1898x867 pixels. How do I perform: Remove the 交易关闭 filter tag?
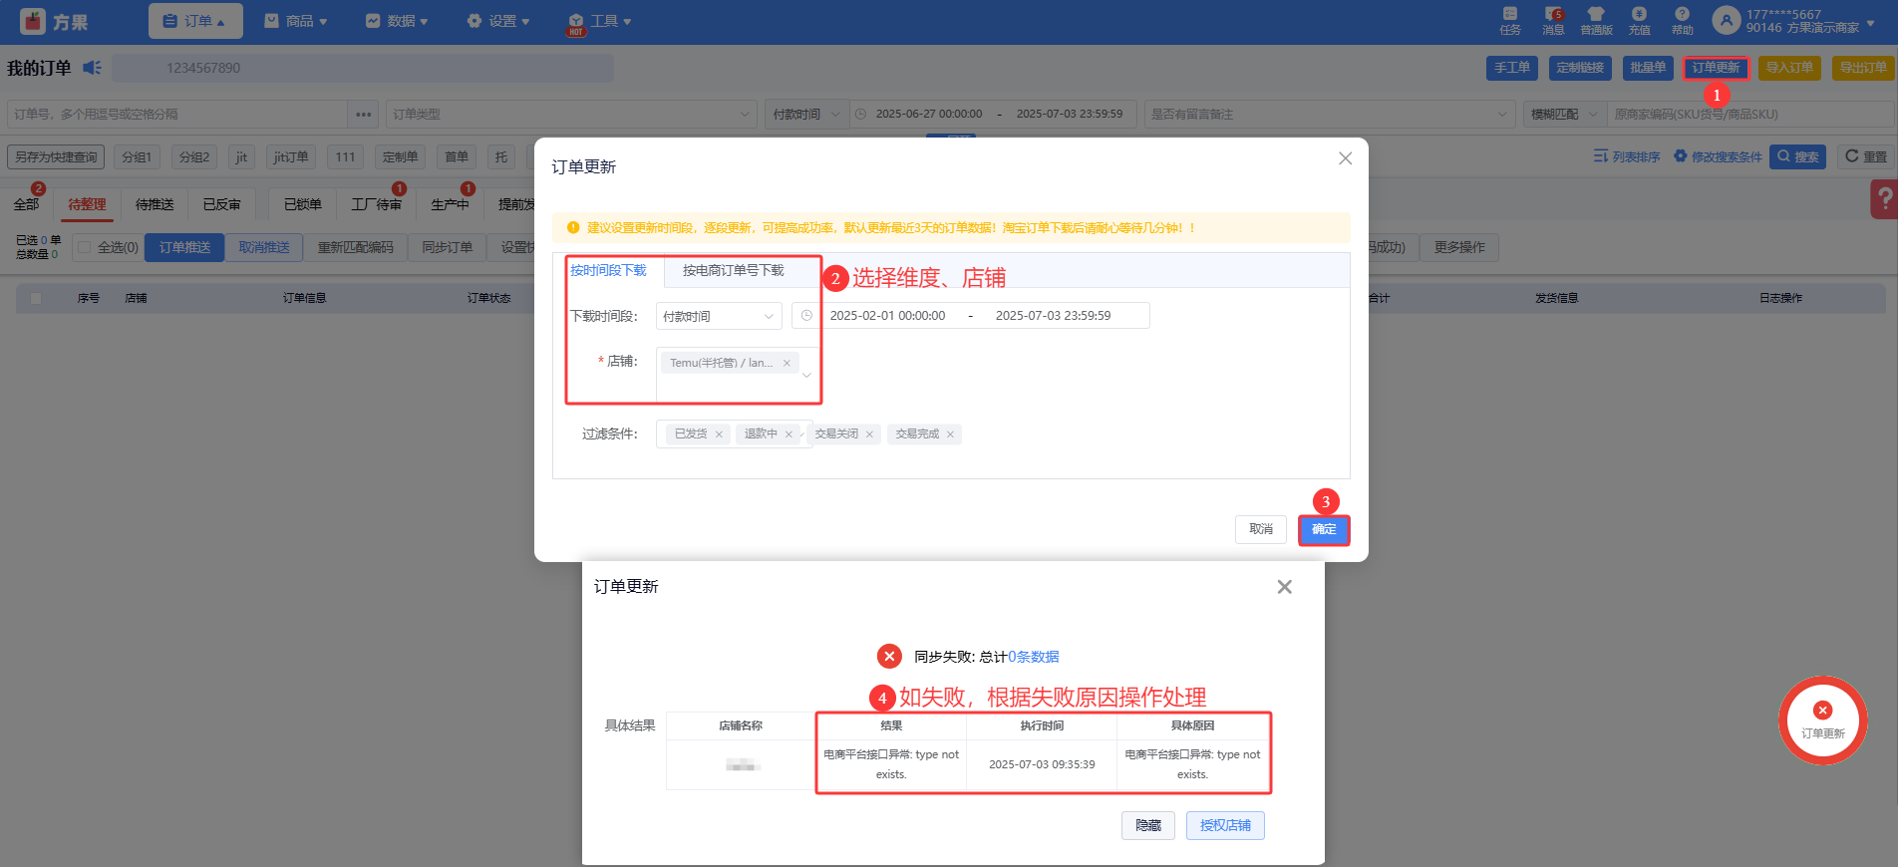tap(869, 434)
